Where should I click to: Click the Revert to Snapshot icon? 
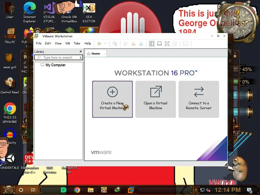point(133,44)
